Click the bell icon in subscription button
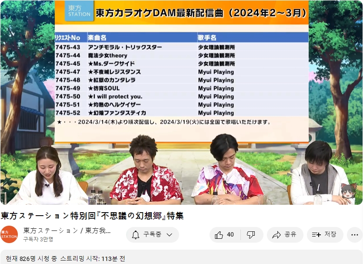This screenshot has width=363, height=264. coord(136,235)
